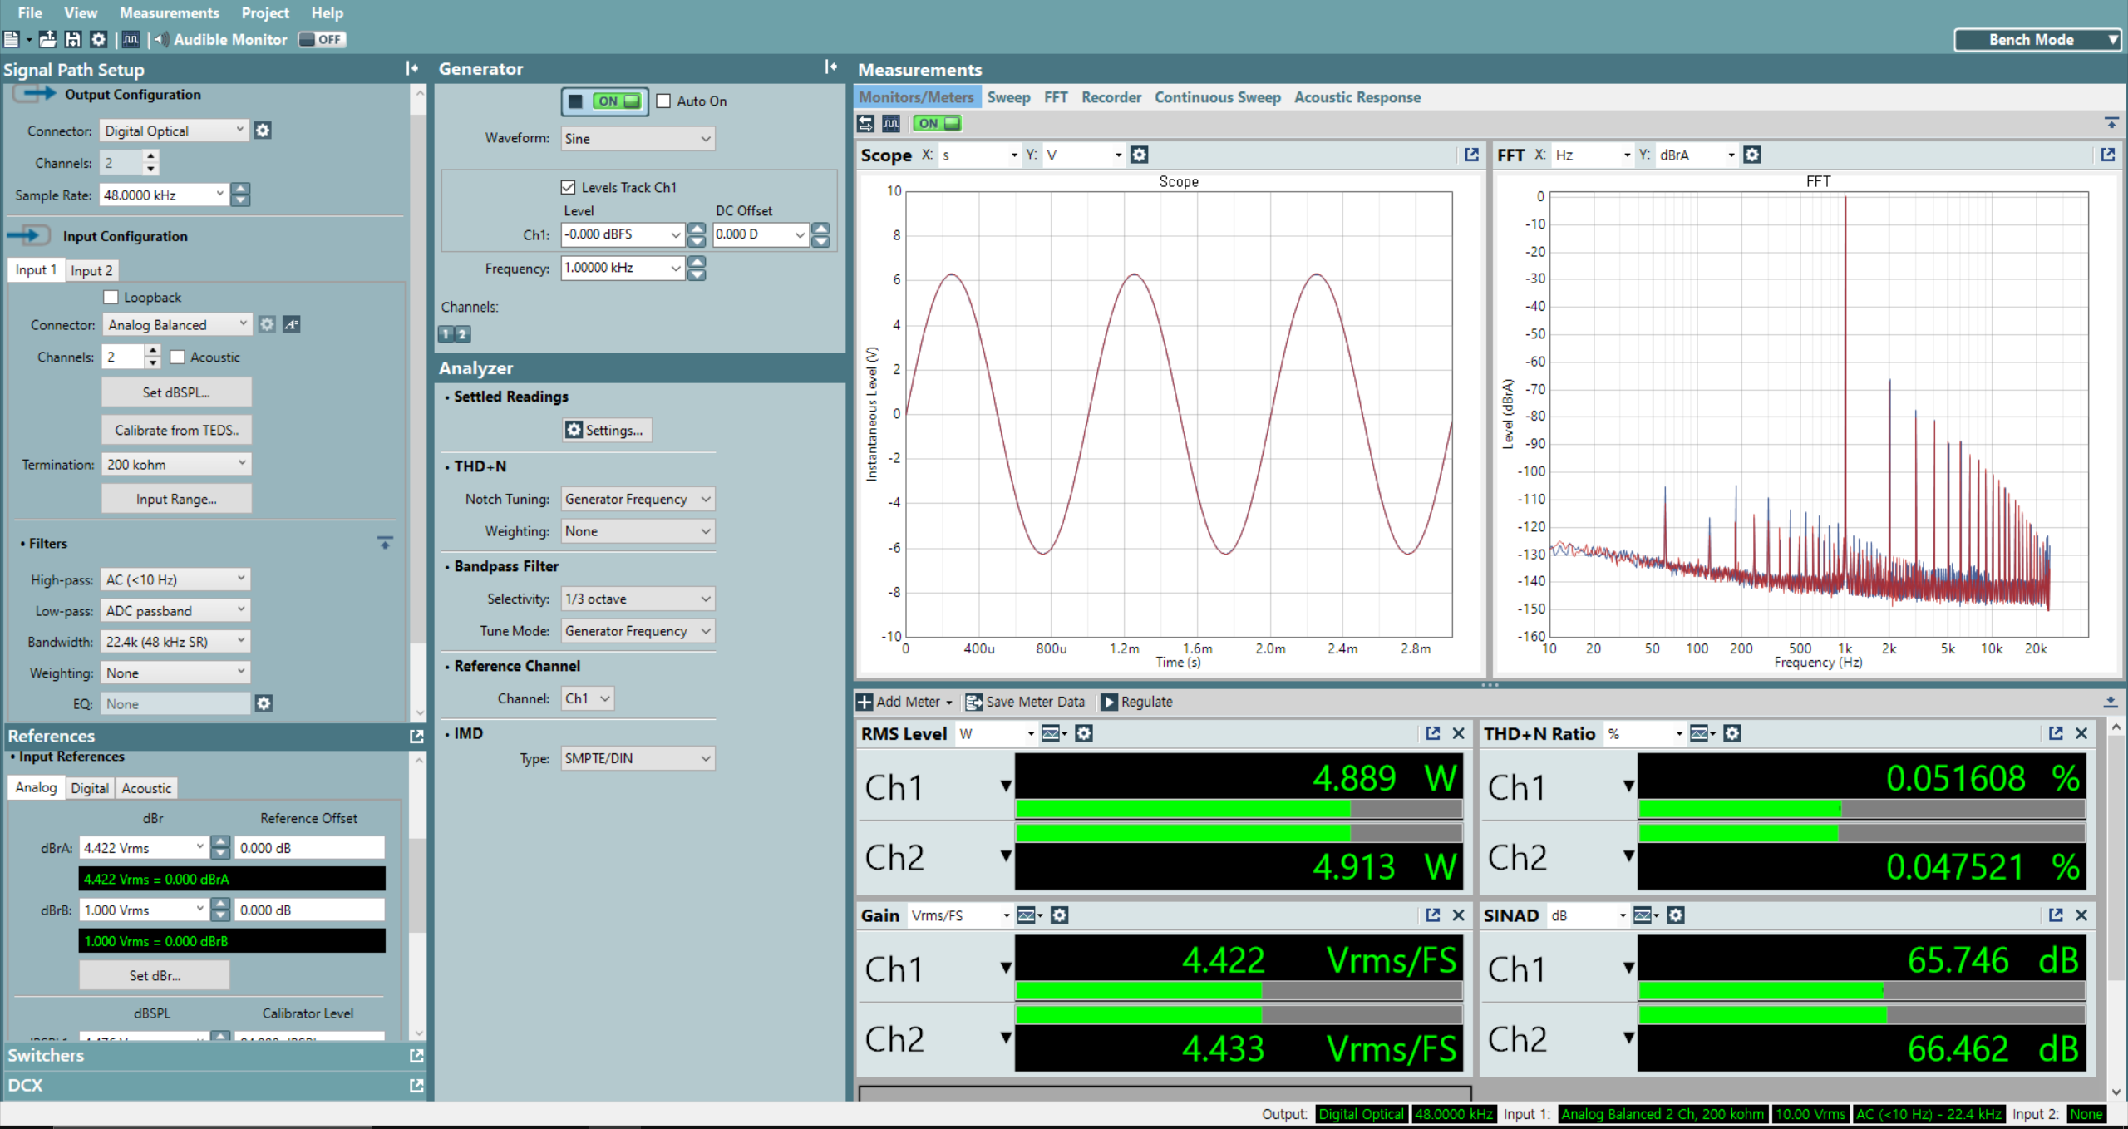Click Input Range... button
Viewport: 2128px width, 1129px height.
(176, 500)
